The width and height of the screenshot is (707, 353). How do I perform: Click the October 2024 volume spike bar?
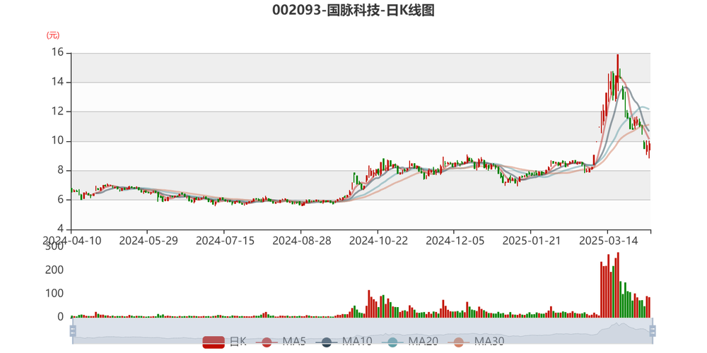click(x=369, y=304)
